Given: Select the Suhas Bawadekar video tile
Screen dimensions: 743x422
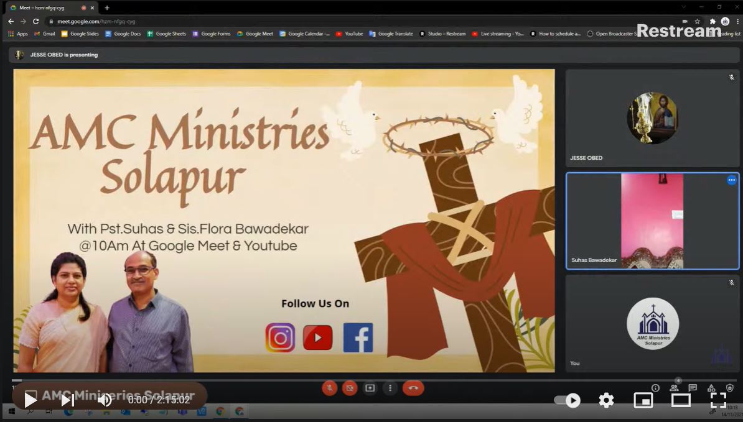Looking at the screenshot, I should [x=653, y=221].
